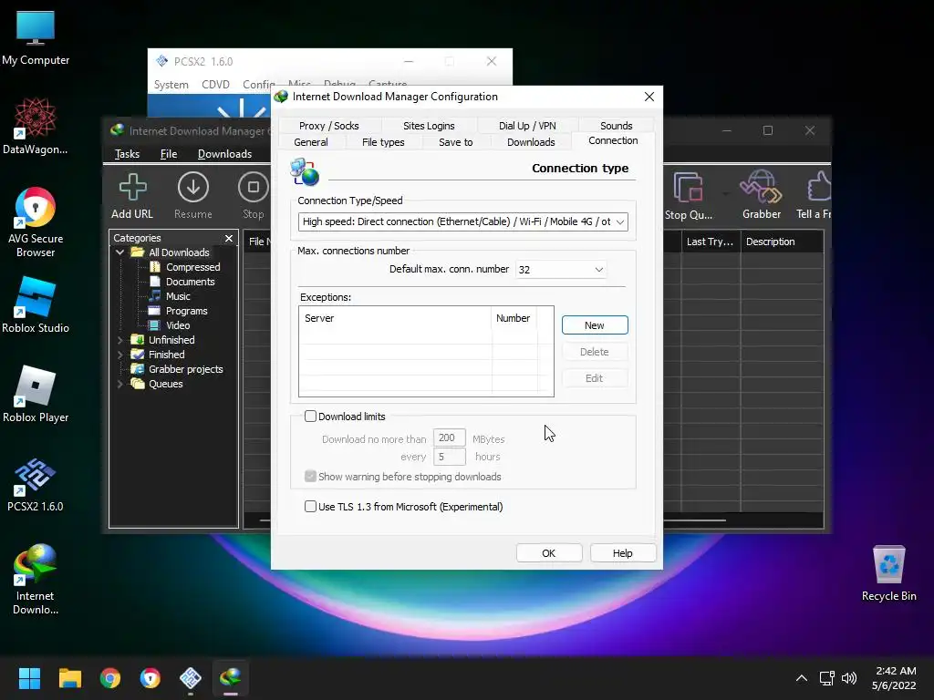Open the Tasks menu in IDM
Viewport: 934px width, 700px height.
coord(127,154)
